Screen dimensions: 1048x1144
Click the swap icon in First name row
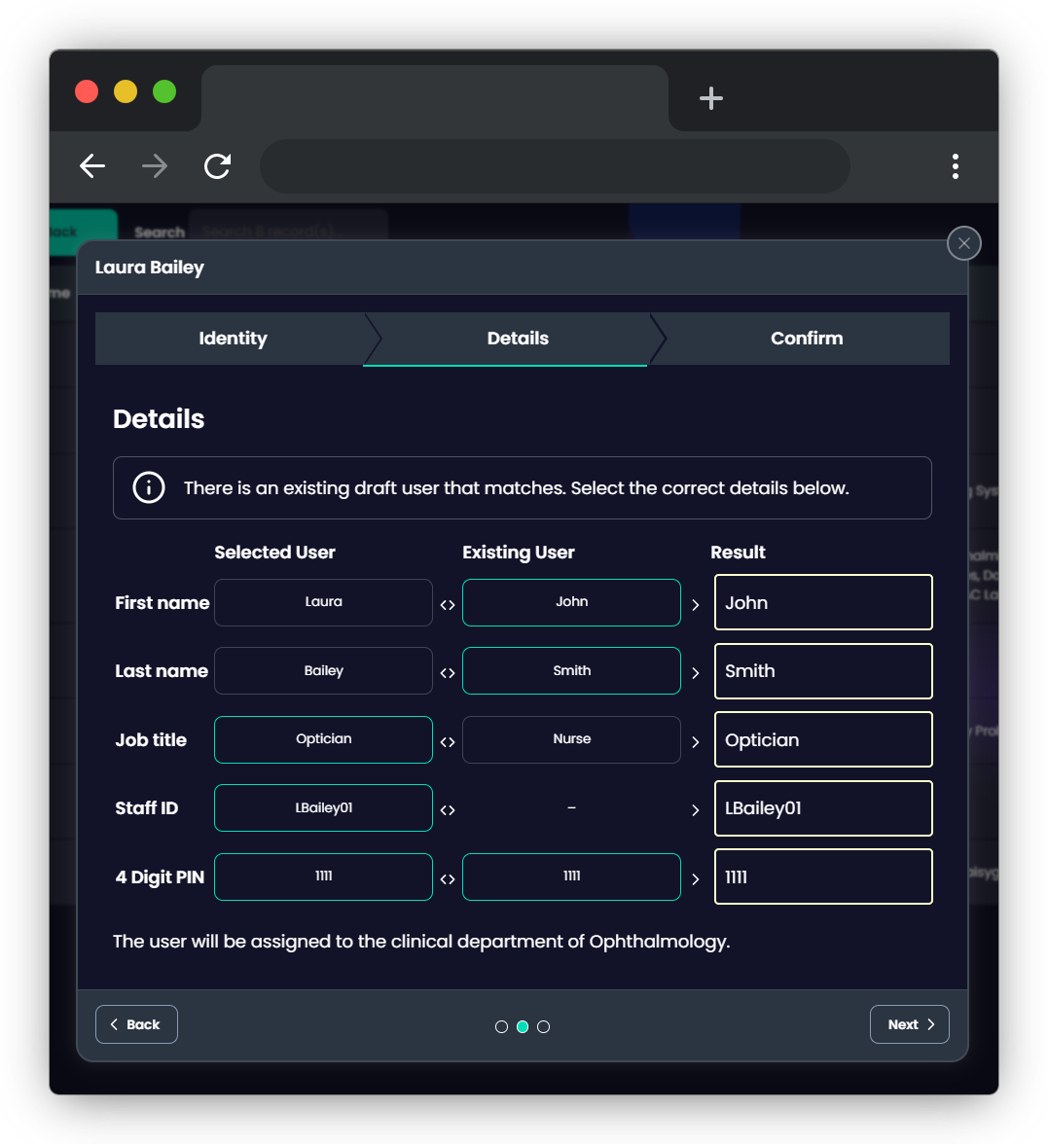coord(448,605)
